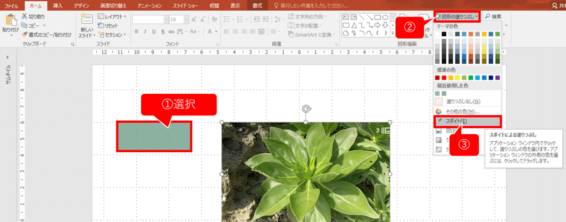The width and height of the screenshot is (566, 222).
Task: Select the text box shape in gallery
Action: 346,17
